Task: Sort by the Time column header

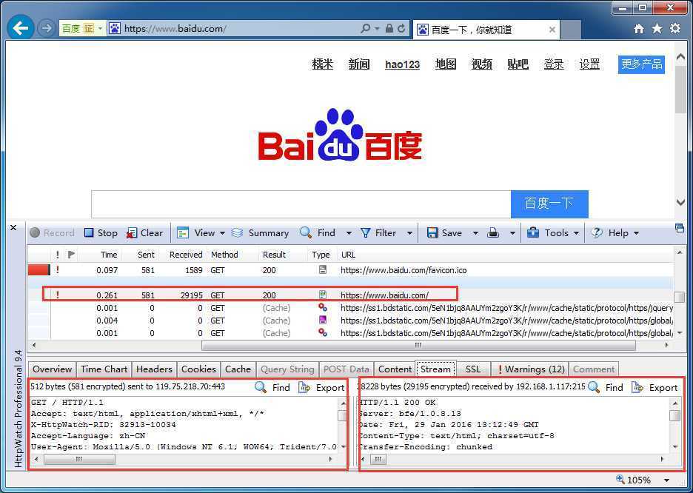Action: click(109, 255)
